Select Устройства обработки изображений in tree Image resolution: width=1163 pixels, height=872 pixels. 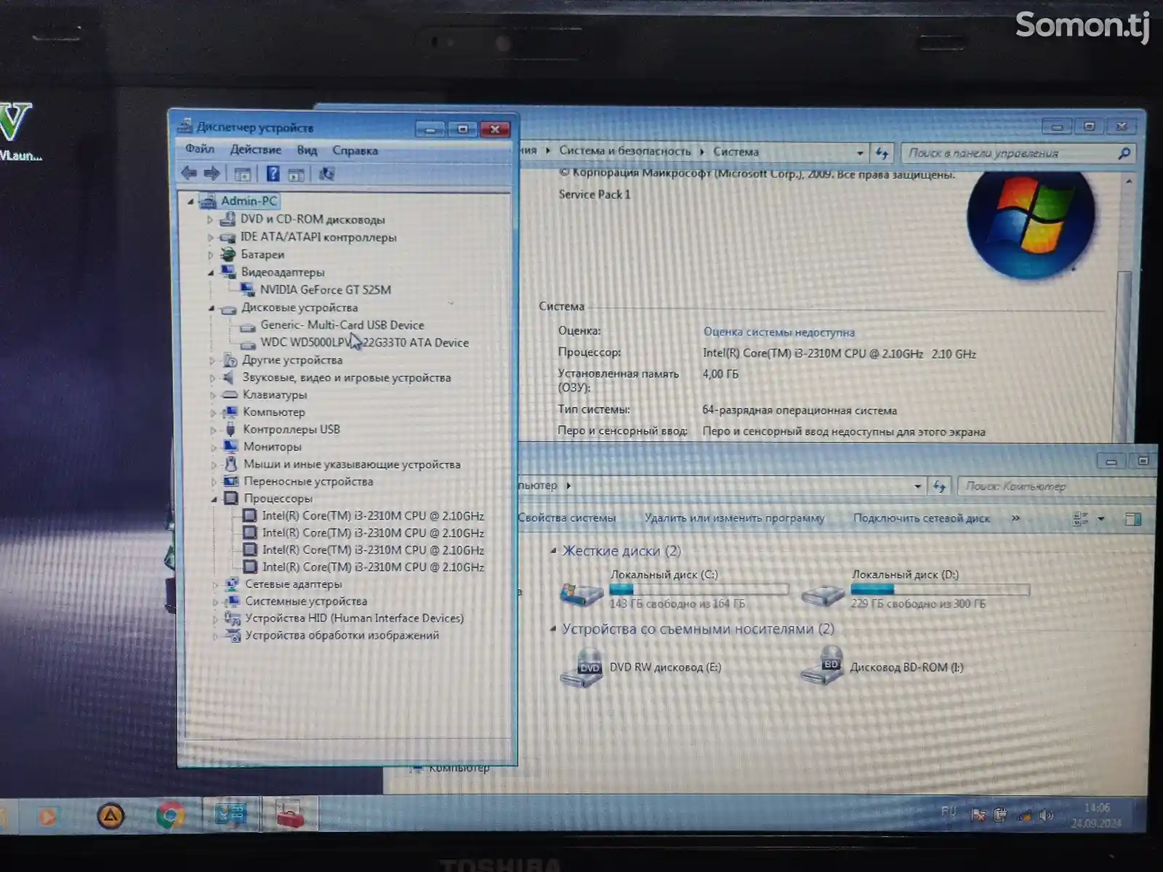pos(342,635)
